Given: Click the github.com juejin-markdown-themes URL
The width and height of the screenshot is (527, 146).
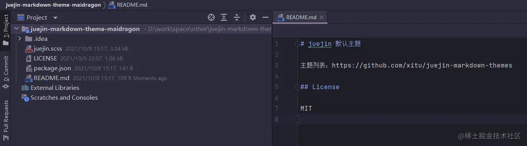Looking at the screenshot, I should [x=422, y=66].
